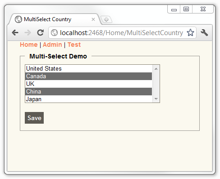Viewport: 220px width, 179px height.
Task: Close the browser window
Action: tap(203, 9)
